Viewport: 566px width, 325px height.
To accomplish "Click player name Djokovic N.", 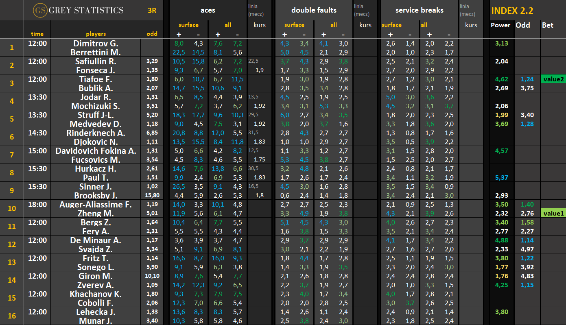I will (96, 142).
